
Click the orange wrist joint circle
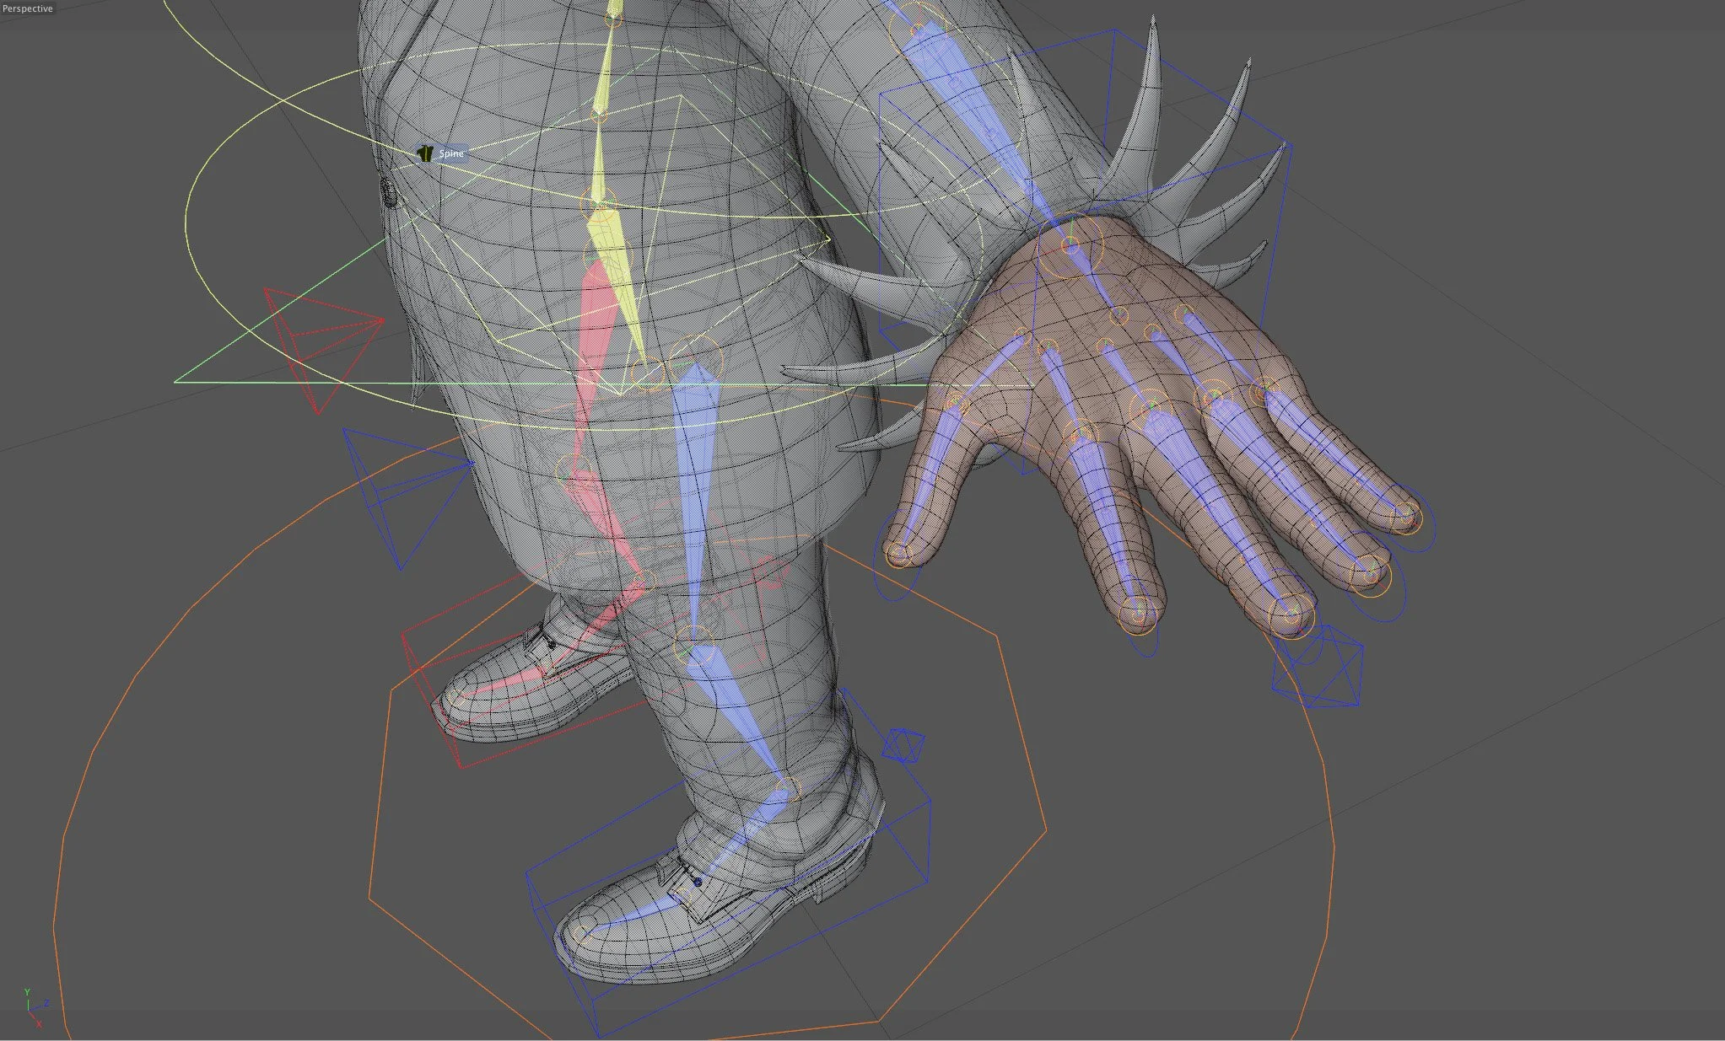[x=1070, y=245]
